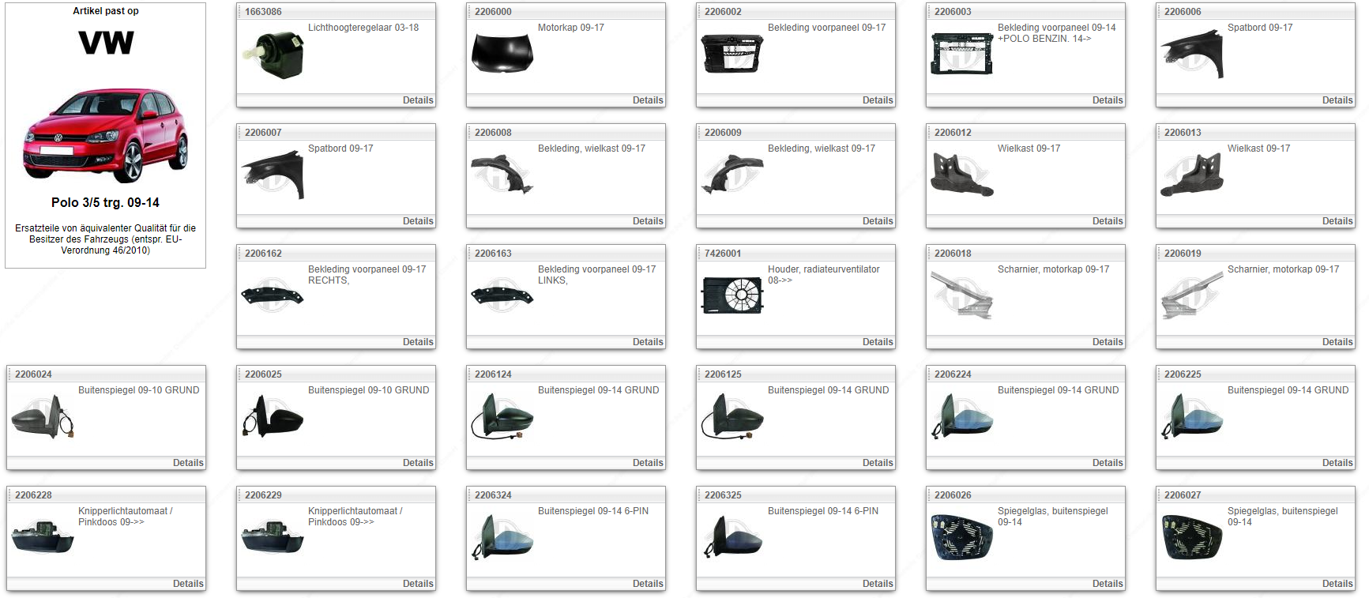Screen dimensions: 1369x598
Task: Open Details for Bekleding wielkast 2206008
Action: click(648, 221)
